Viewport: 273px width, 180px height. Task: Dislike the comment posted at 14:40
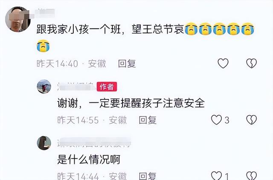click(x=251, y=63)
